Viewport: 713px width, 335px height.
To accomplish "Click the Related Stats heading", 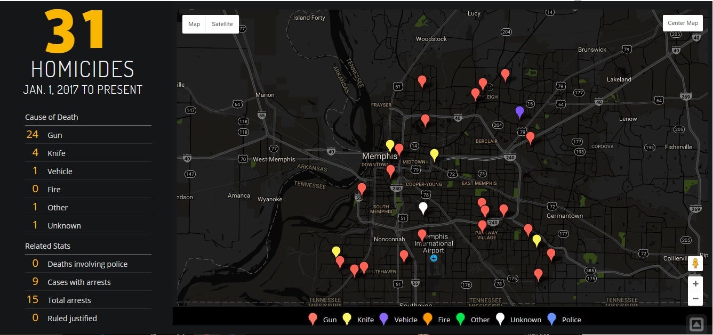I will click(47, 246).
